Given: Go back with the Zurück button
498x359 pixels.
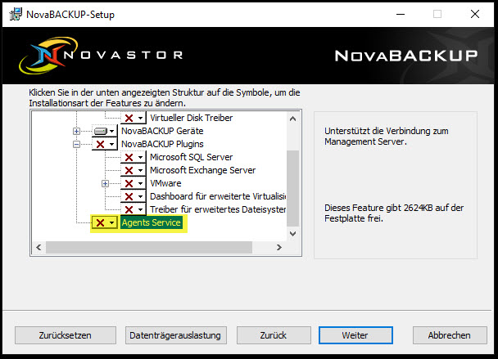Looking at the screenshot, I should point(274,335).
